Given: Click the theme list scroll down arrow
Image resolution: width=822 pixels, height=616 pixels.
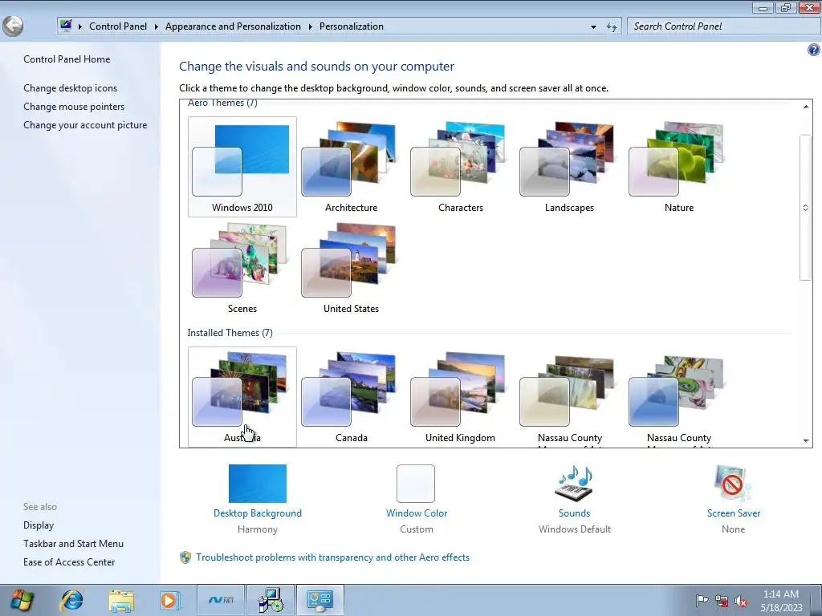Looking at the screenshot, I should [806, 440].
